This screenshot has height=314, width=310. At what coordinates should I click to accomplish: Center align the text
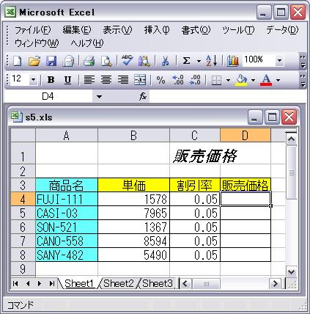tap(106, 80)
